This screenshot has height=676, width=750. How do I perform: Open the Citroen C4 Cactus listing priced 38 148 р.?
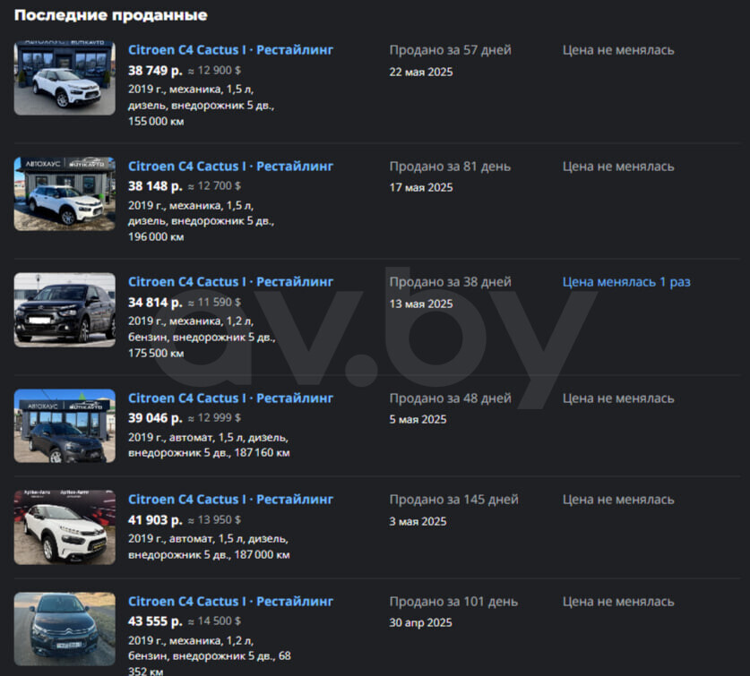(230, 167)
